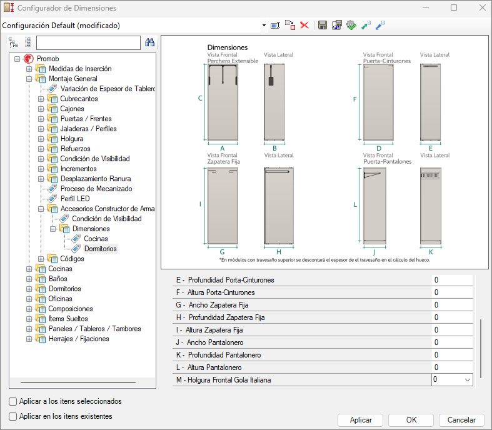Click the J - Ancho Pantalonero row label
Image resolution: width=492 pixels, height=430 pixels.
coord(209,342)
